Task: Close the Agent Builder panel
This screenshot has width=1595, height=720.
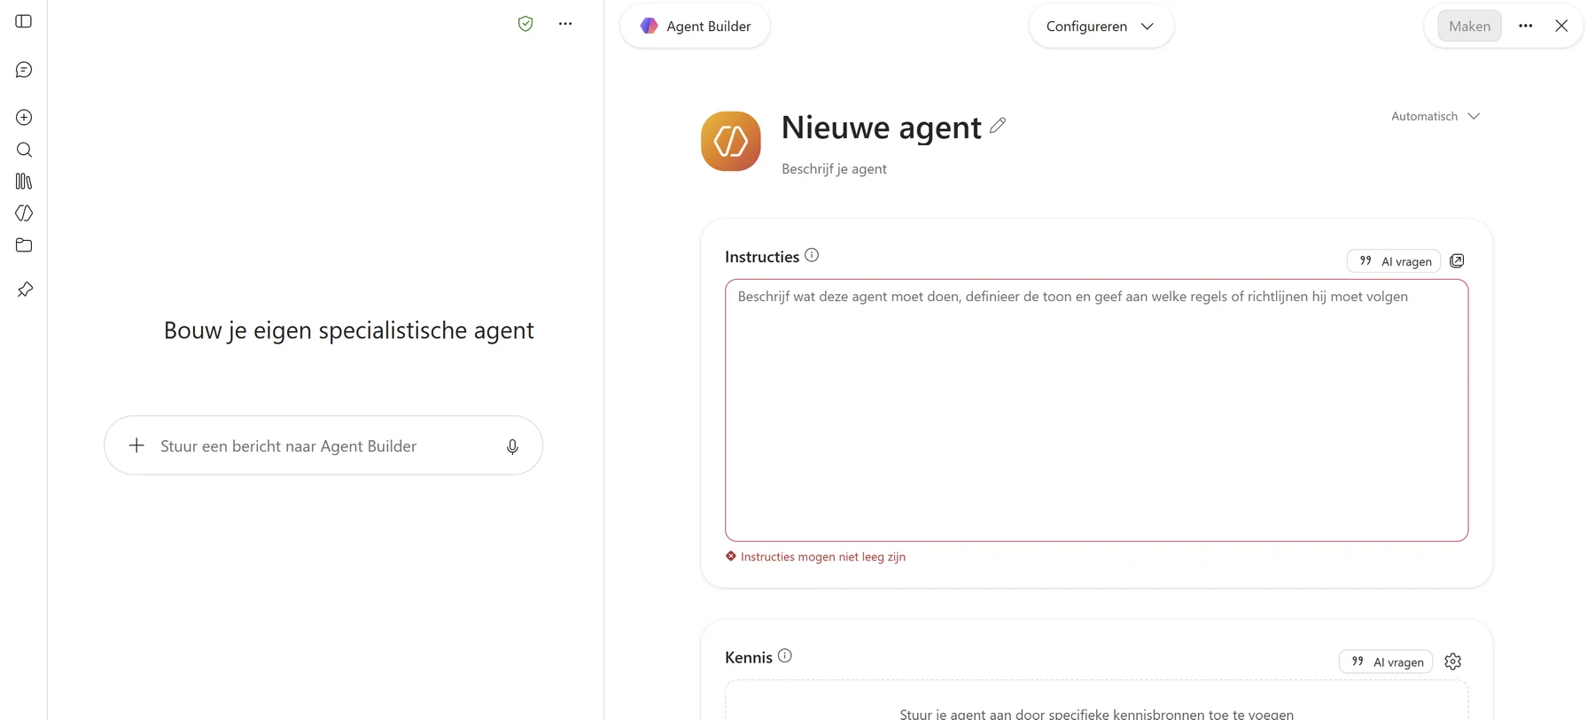Action: click(1561, 26)
